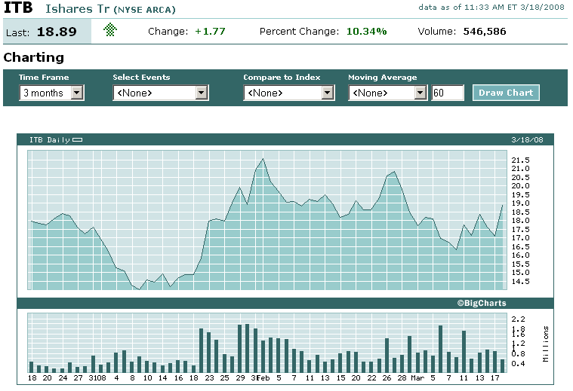Image resolution: width=573 pixels, height=391 pixels.
Task: Click the ITB ticker symbol heading
Action: (x=18, y=9)
